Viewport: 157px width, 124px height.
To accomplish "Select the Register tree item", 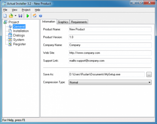I will [19, 44].
